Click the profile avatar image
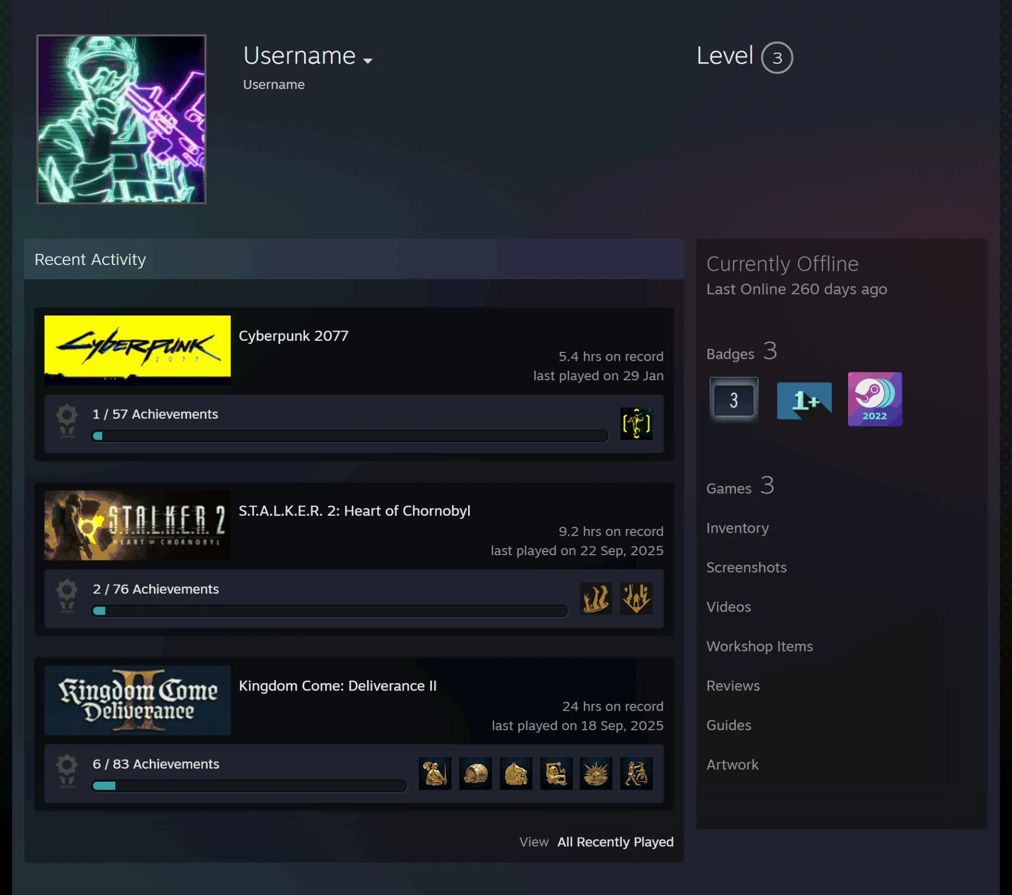 (121, 119)
